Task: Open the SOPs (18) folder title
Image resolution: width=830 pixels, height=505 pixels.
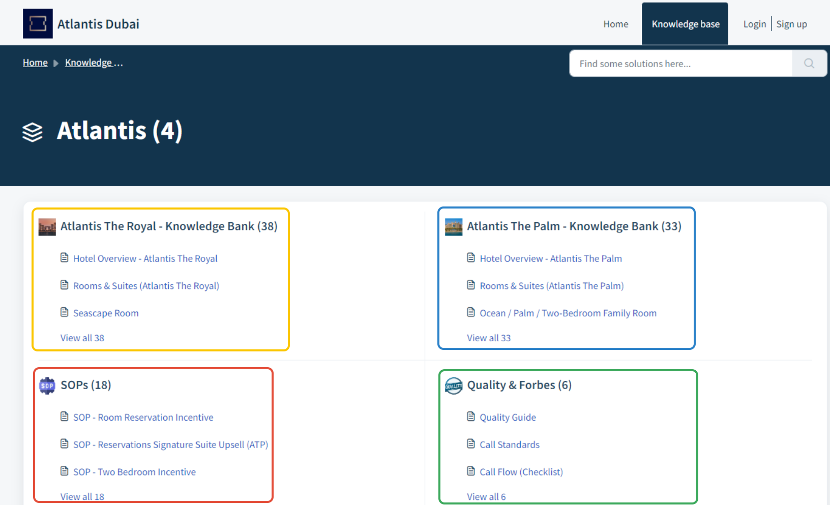Action: pyautogui.click(x=86, y=385)
